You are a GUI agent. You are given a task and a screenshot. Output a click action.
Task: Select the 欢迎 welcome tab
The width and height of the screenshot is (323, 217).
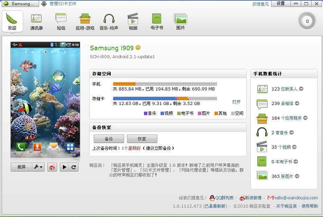(x=12, y=22)
